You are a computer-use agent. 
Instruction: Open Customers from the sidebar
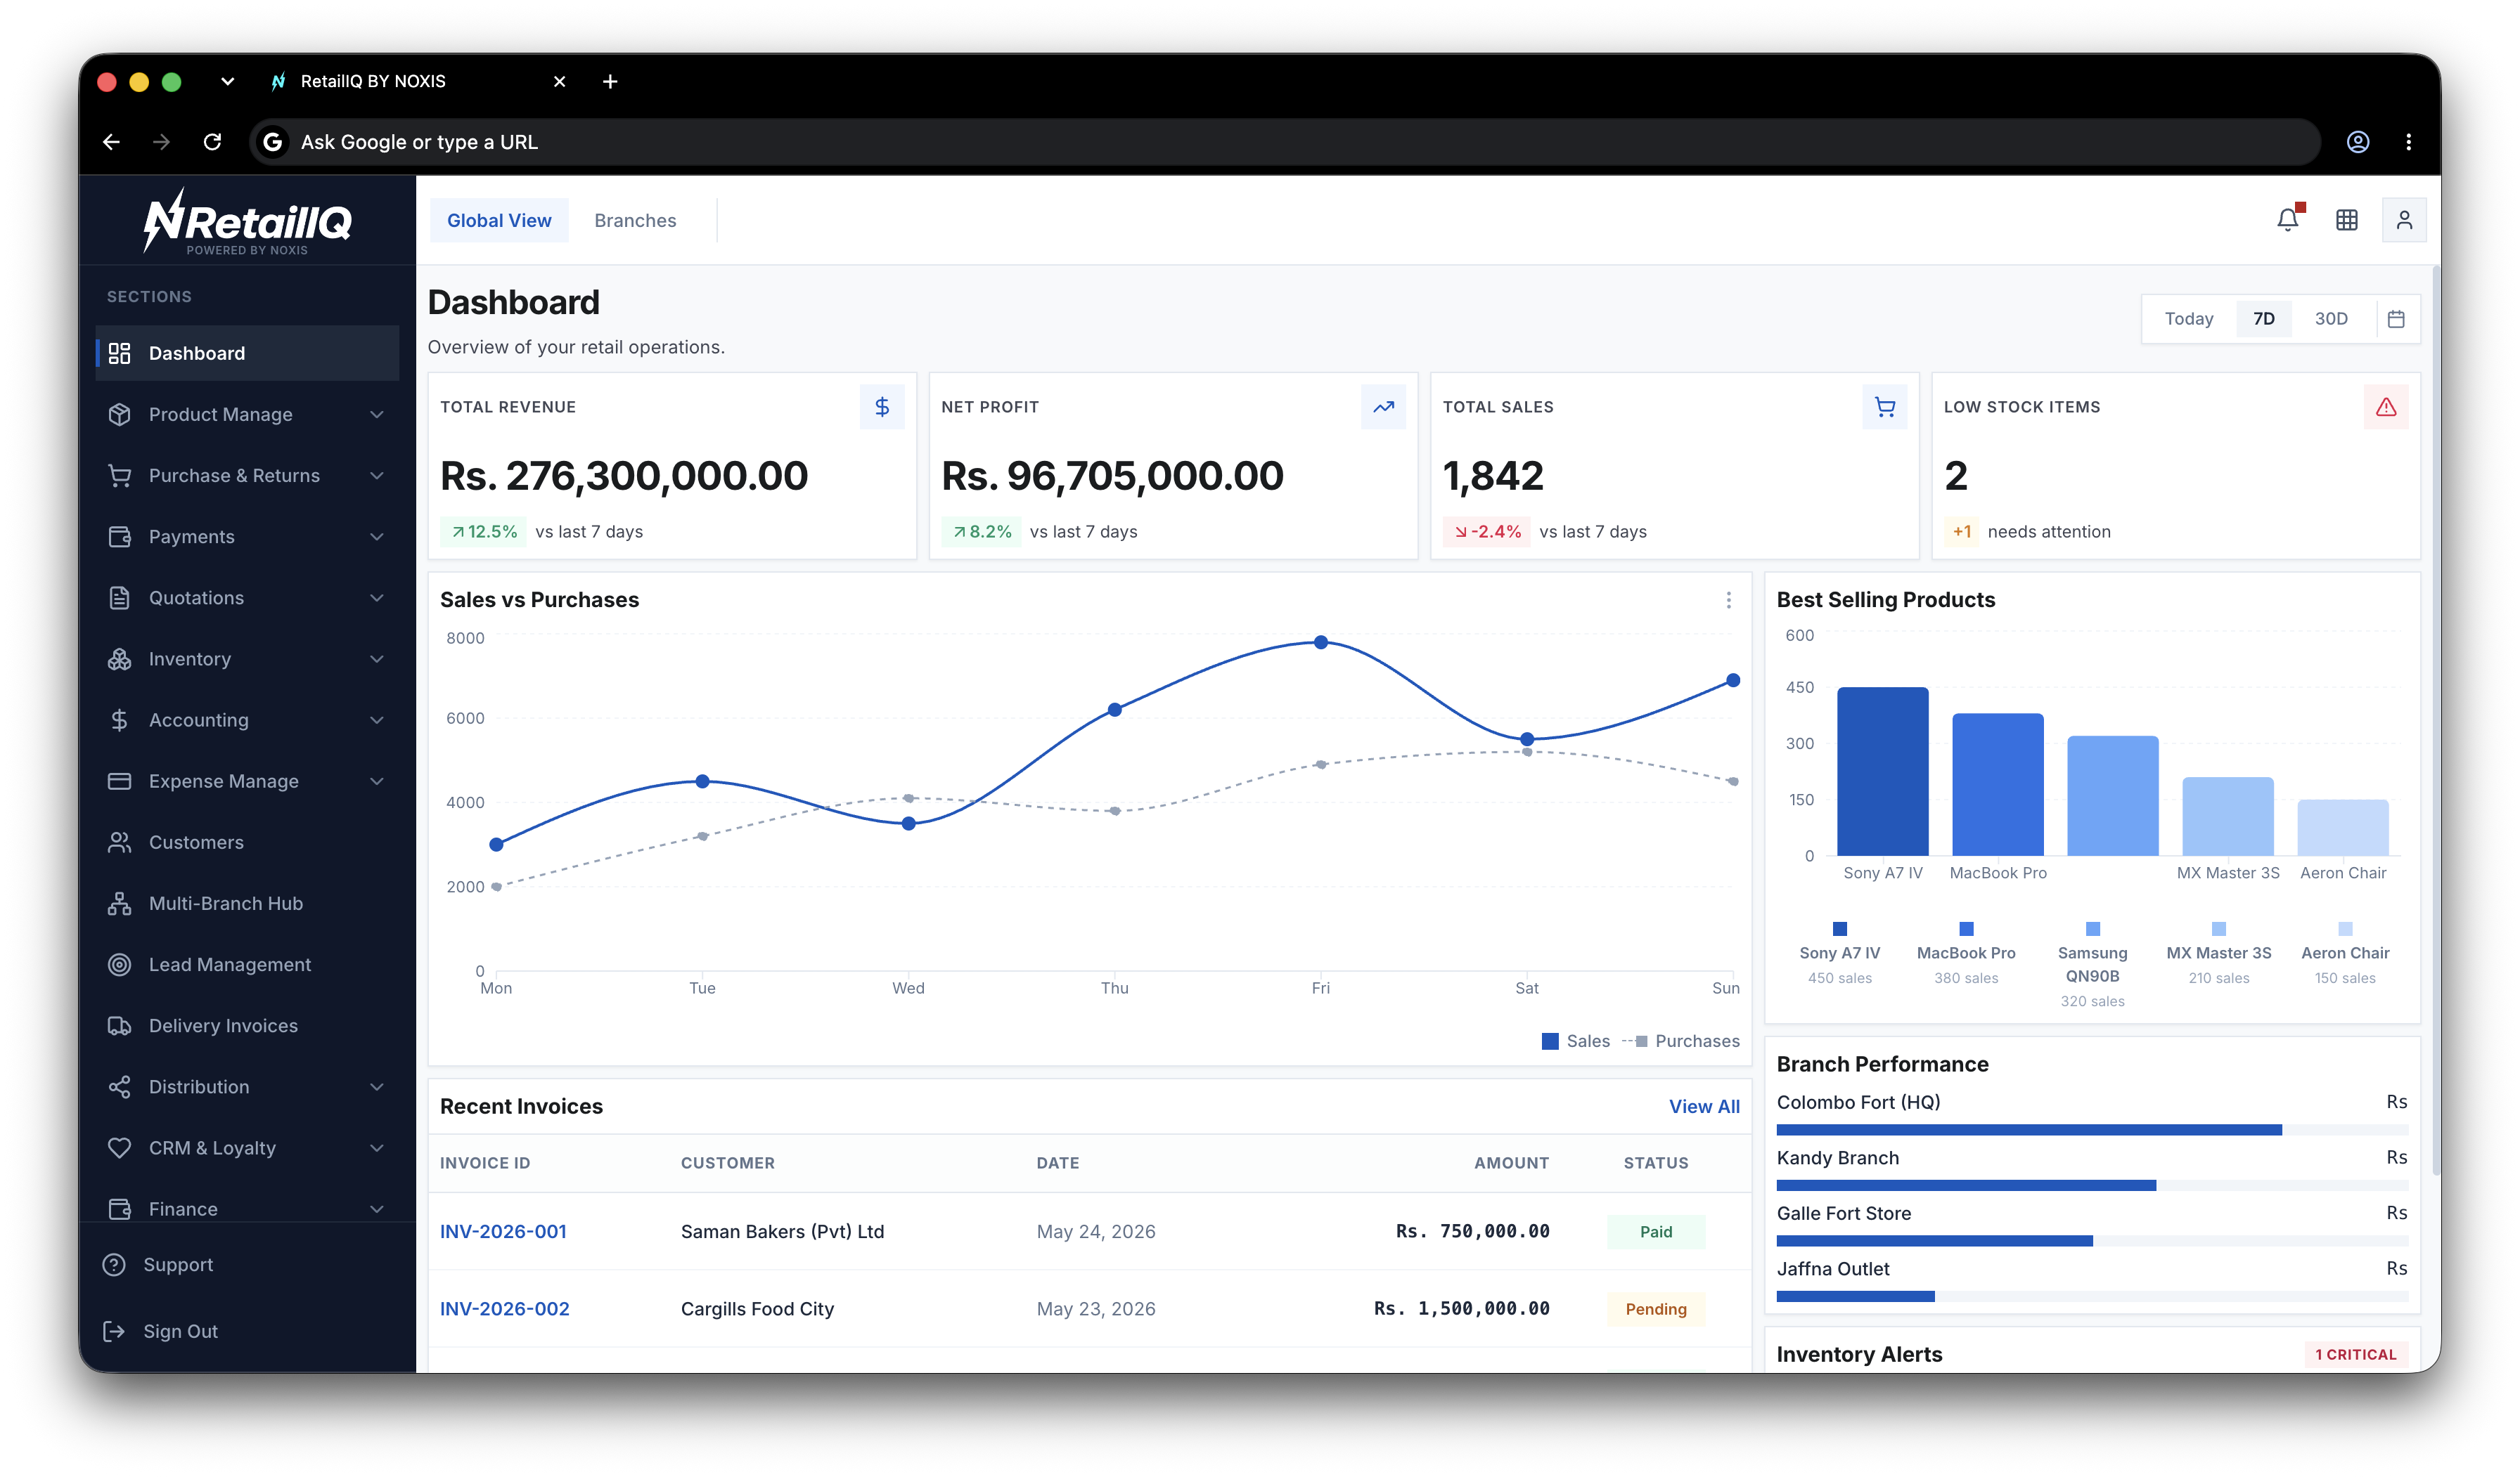click(x=247, y=842)
